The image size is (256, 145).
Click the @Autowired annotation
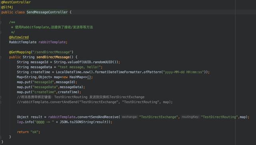pyautogui.click(x=19, y=37)
